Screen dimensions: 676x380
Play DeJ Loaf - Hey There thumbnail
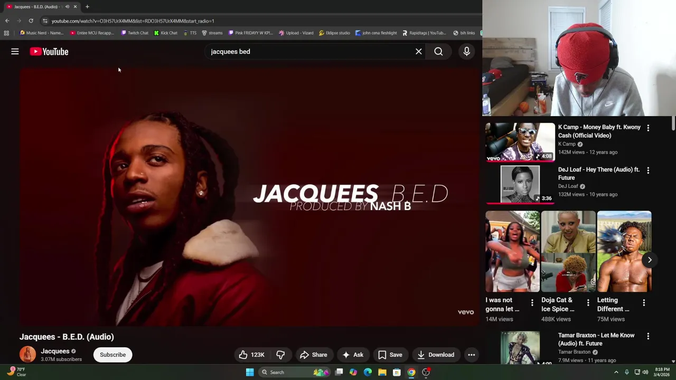(x=520, y=184)
